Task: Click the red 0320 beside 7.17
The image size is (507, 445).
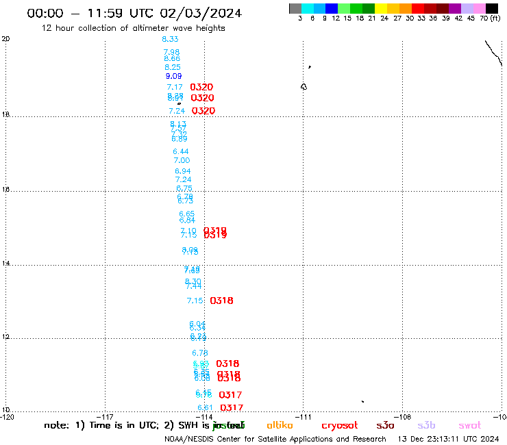Action: click(x=201, y=87)
